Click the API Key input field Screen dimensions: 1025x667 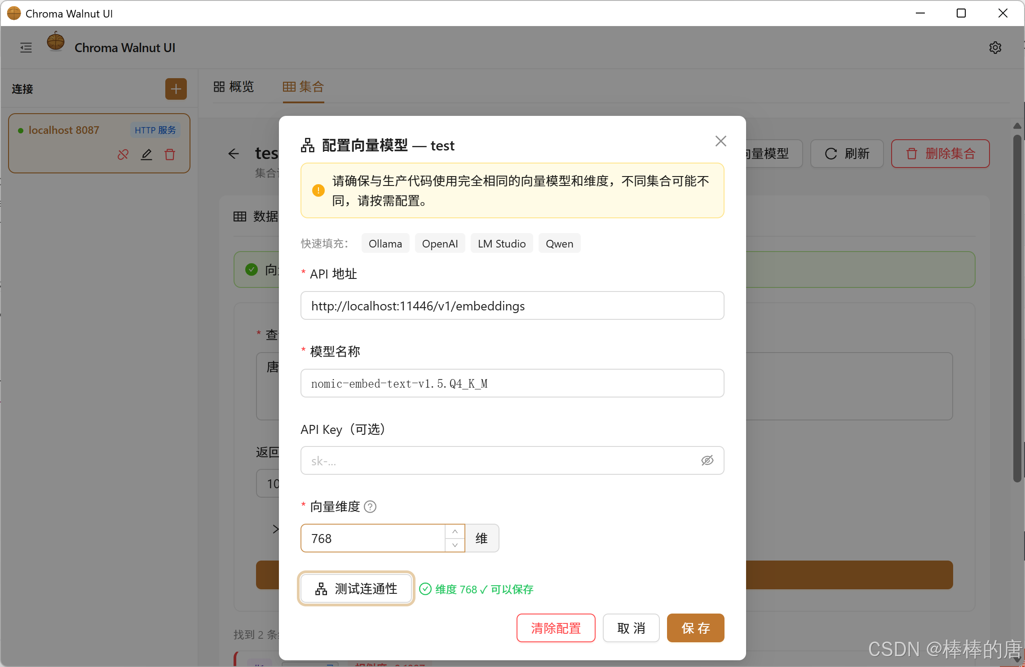point(512,460)
